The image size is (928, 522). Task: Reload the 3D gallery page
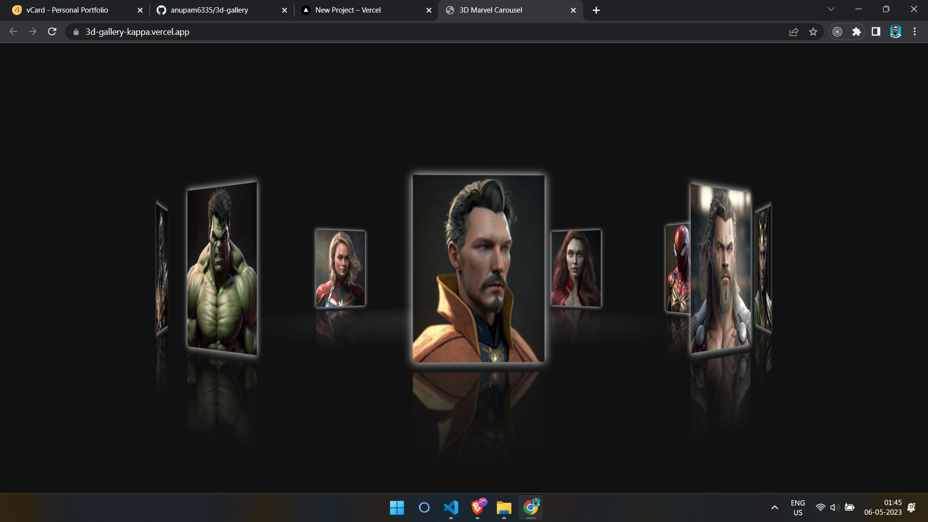coord(52,32)
